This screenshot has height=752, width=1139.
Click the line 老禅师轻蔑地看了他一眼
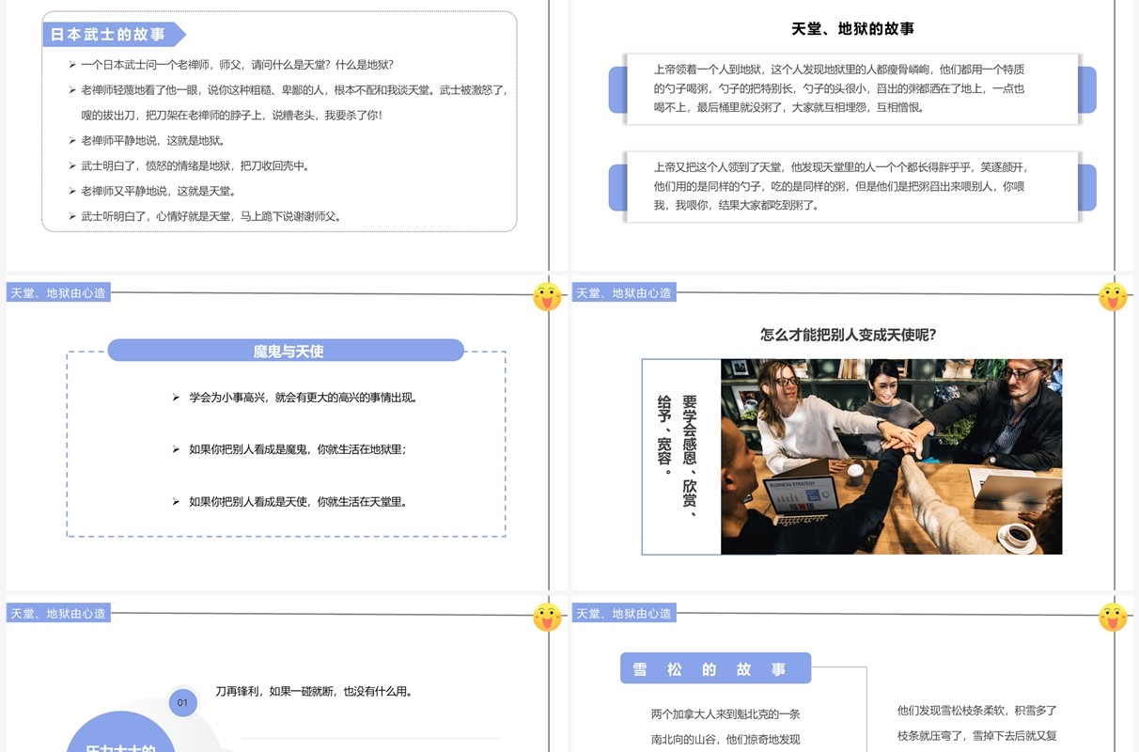(x=294, y=90)
